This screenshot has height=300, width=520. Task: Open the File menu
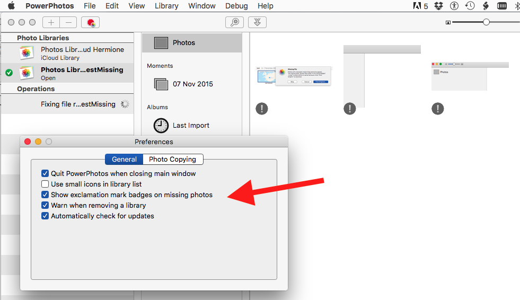(90, 6)
